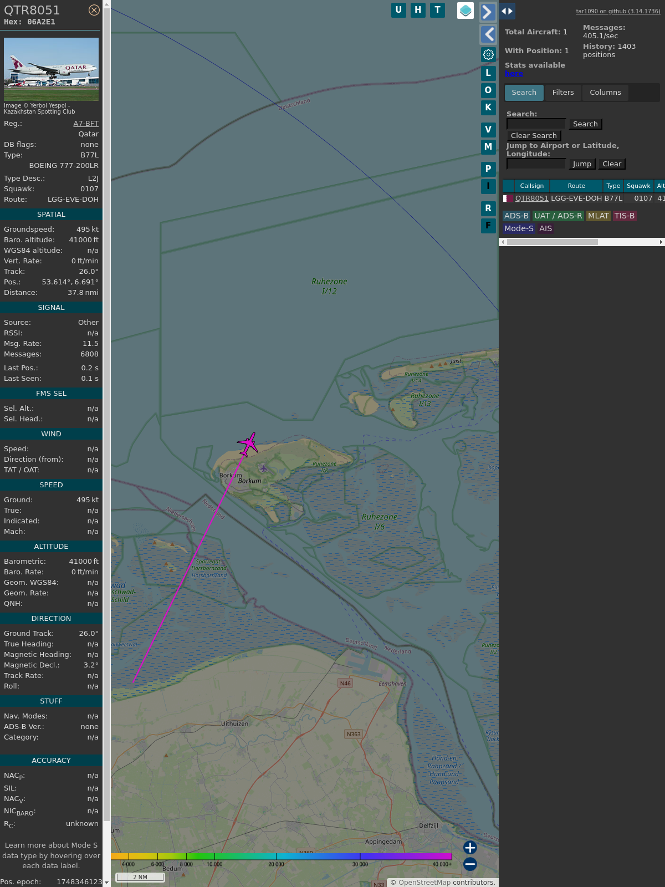Click the Clear Search button
This screenshot has height=887, width=665.
point(534,136)
